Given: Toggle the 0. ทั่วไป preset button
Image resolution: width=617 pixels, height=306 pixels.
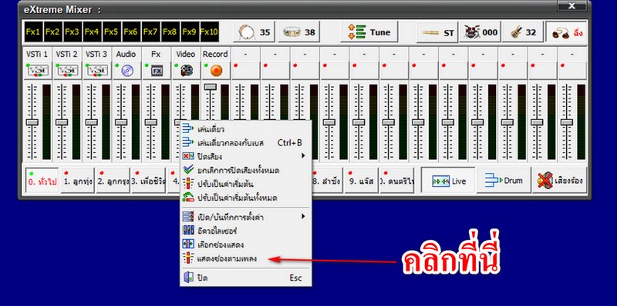Looking at the screenshot, I should (x=42, y=181).
